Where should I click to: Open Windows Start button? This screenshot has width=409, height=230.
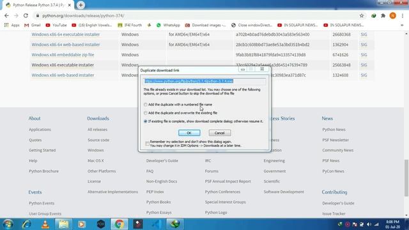pyautogui.click(x=8, y=224)
